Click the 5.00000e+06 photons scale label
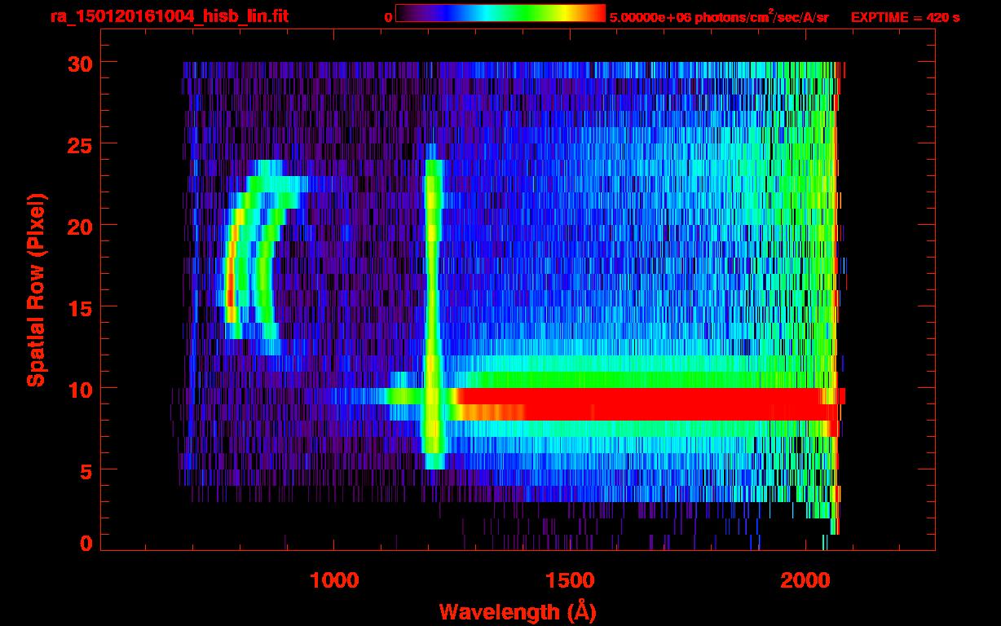 click(x=719, y=17)
